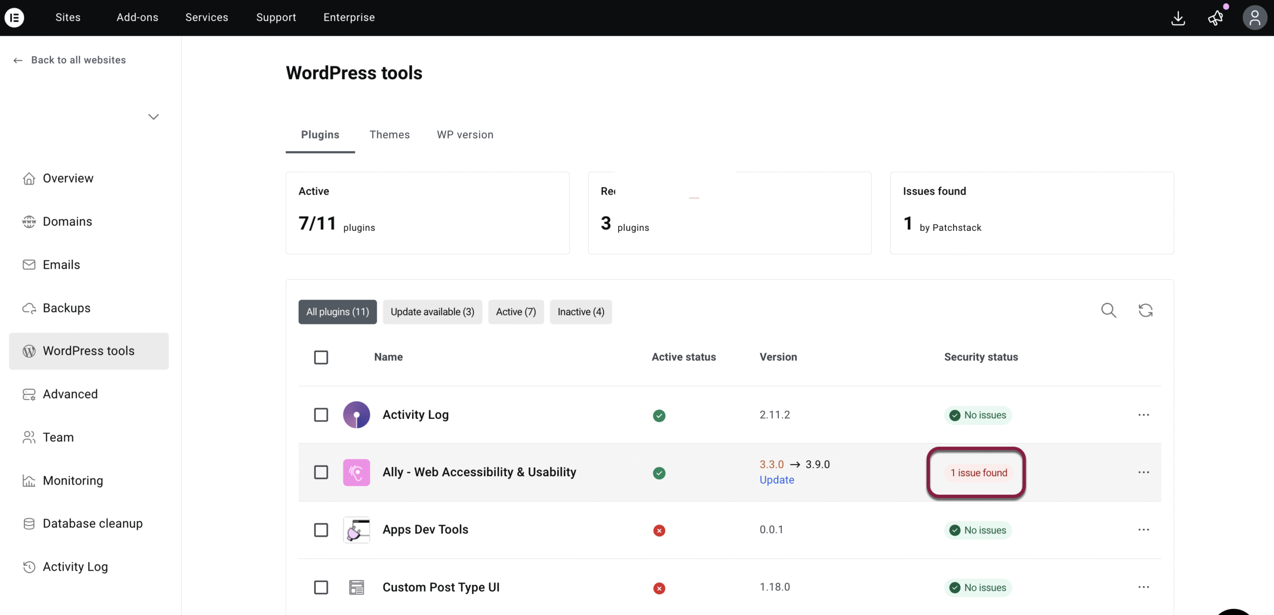Screen dimensions: 1274x615
Task: Click Update link for Ally plugin
Action: pos(776,480)
